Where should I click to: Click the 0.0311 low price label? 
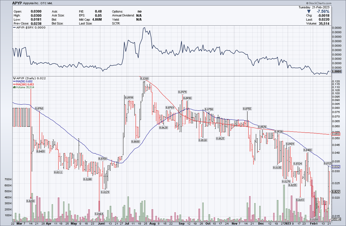click(x=59, y=172)
